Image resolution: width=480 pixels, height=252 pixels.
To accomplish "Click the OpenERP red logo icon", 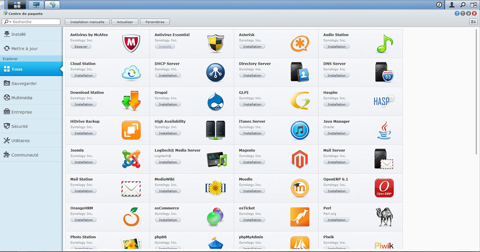I will pyautogui.click(x=384, y=188).
